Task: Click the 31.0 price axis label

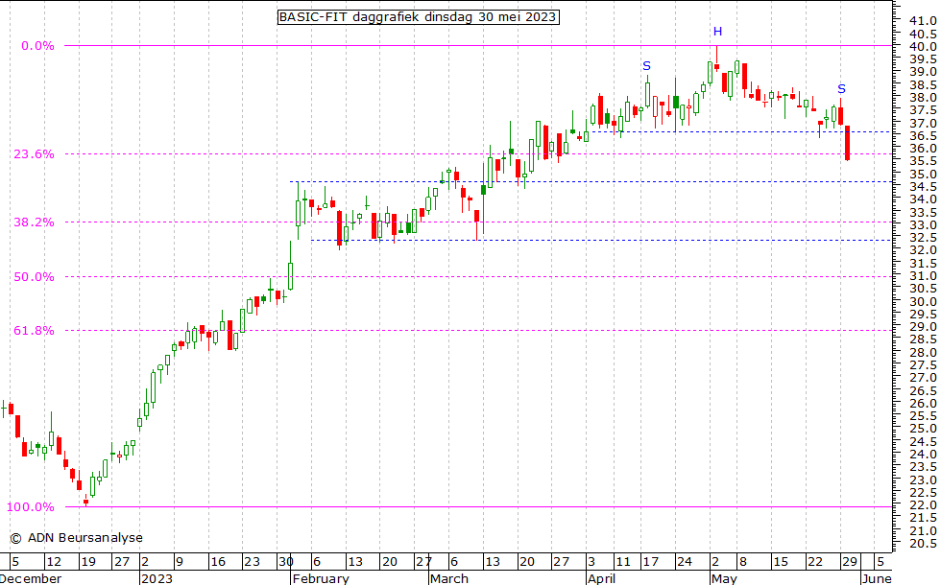Action: tap(923, 276)
